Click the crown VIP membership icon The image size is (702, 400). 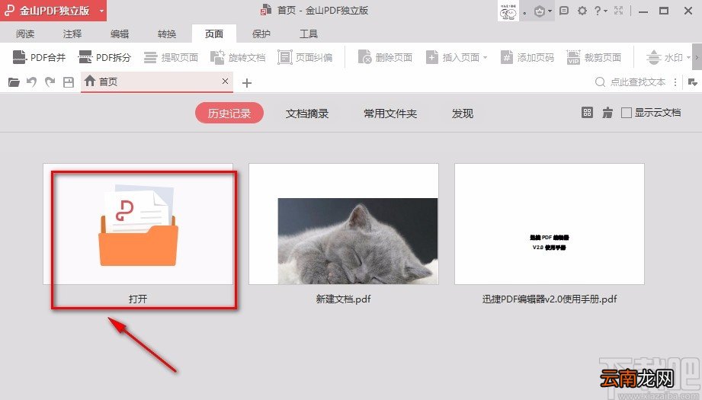[x=540, y=11]
